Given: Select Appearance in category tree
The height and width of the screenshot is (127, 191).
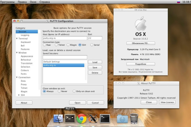Looking at the screenshot, I should click(x=27, y=56).
